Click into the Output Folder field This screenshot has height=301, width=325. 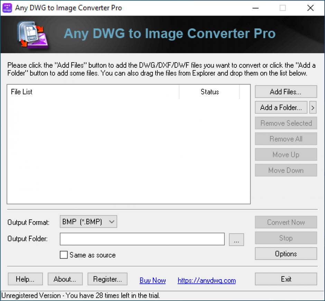pos(142,239)
